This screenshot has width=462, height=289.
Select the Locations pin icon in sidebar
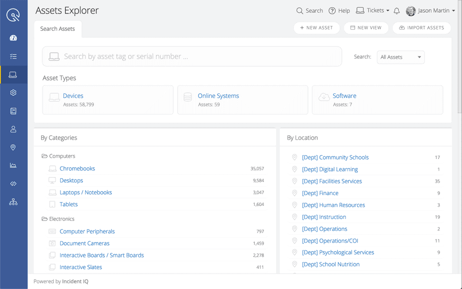click(14, 147)
